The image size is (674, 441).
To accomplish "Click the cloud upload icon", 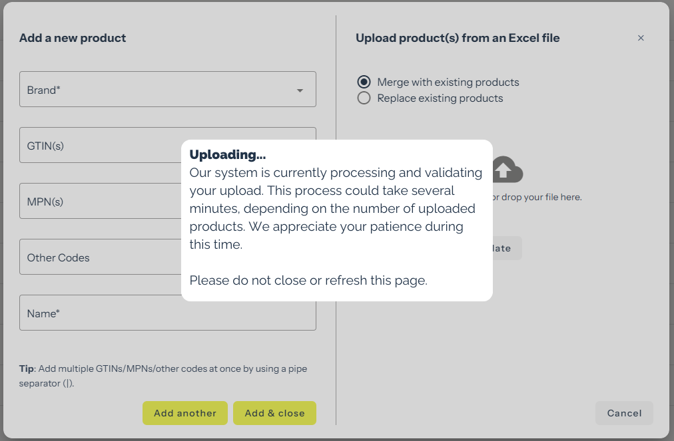I will click(507, 170).
